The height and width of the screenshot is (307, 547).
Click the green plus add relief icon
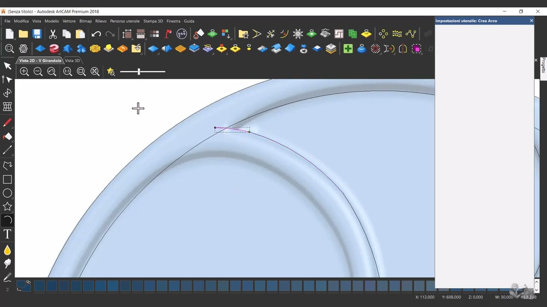point(348,49)
